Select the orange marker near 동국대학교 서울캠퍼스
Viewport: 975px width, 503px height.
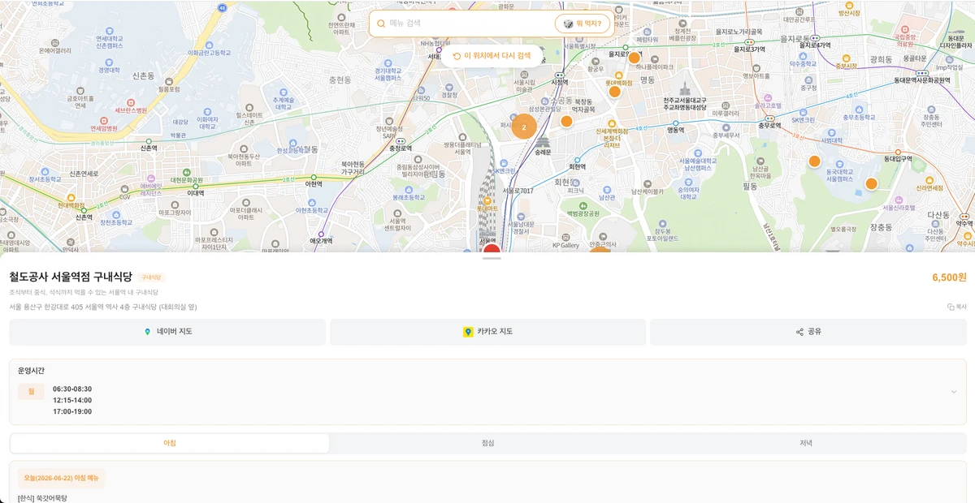point(814,161)
